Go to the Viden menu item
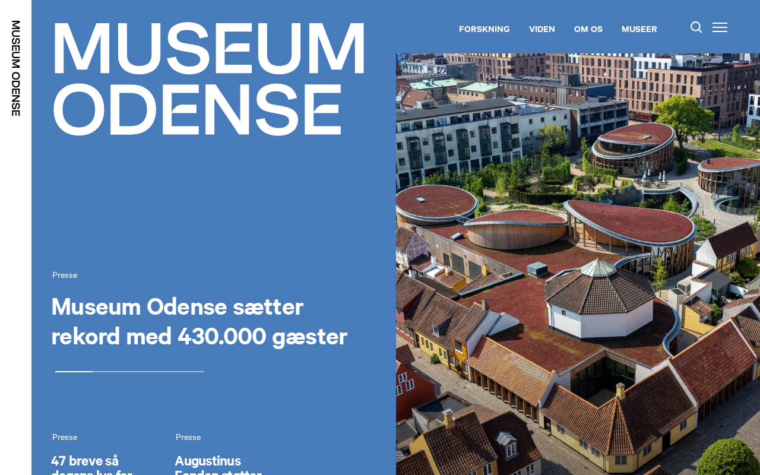This screenshot has width=760, height=475. 542,29
